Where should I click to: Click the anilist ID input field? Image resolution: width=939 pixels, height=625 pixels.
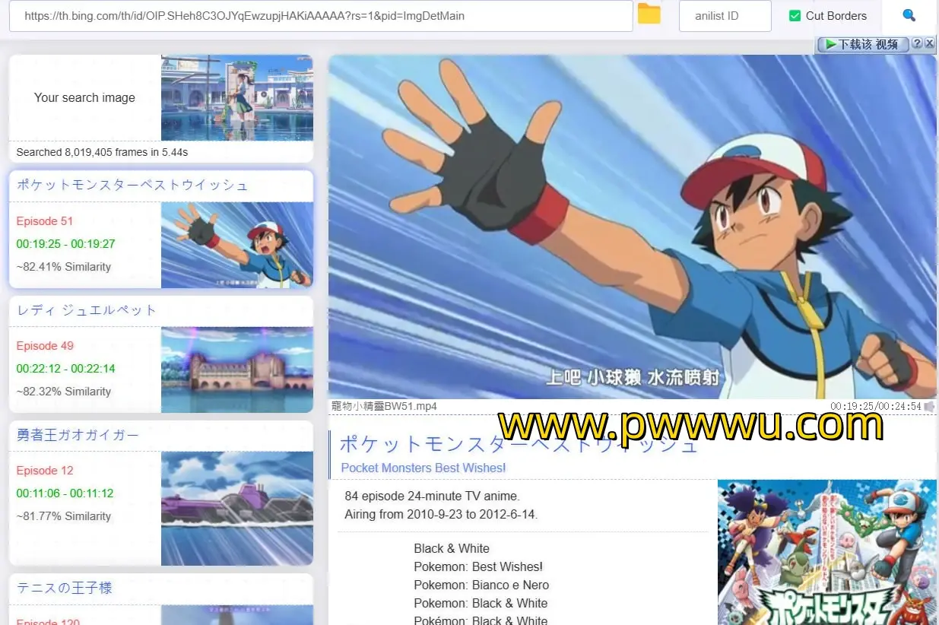pyautogui.click(x=725, y=16)
